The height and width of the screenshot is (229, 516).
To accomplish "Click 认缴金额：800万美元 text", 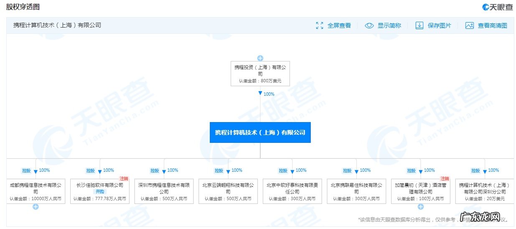I will [x=260, y=81].
